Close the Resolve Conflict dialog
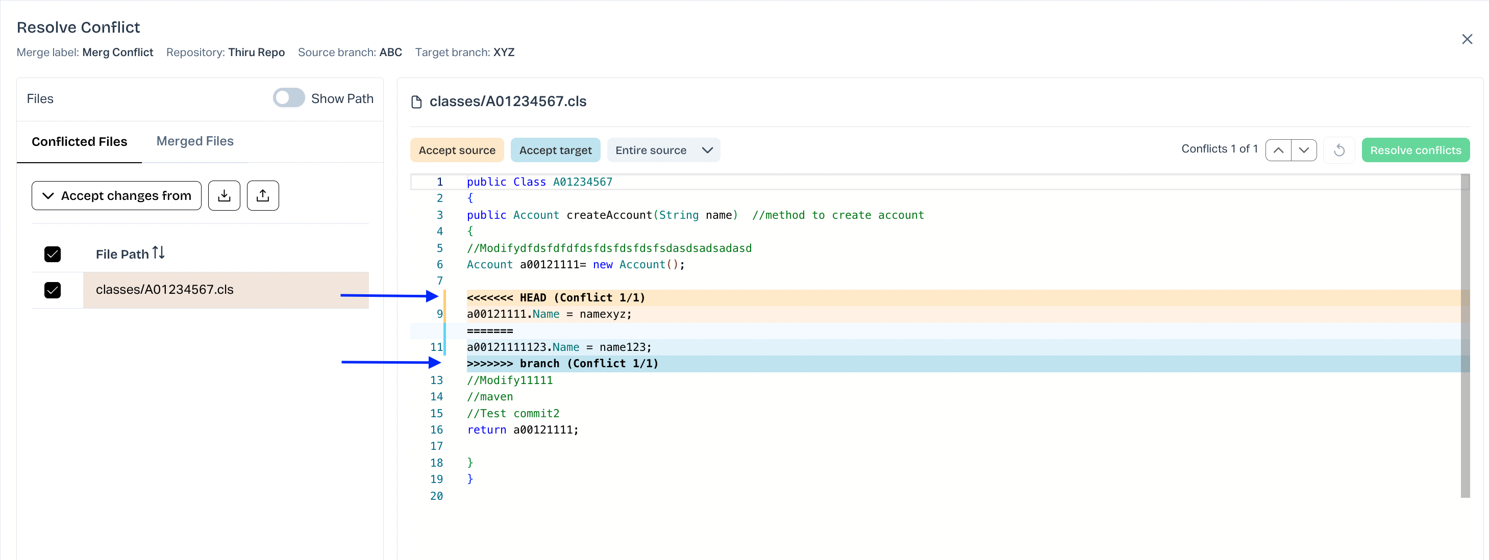The width and height of the screenshot is (1489, 560). [x=1467, y=39]
